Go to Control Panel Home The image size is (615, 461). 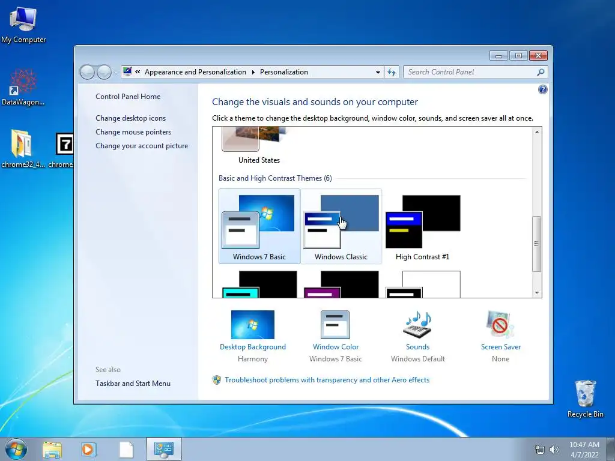[x=128, y=97]
